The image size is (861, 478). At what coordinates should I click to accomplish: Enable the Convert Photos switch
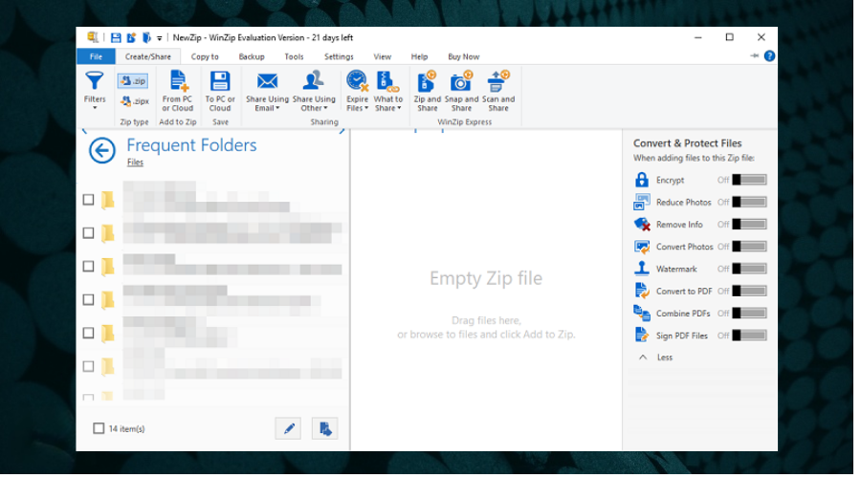(x=749, y=247)
